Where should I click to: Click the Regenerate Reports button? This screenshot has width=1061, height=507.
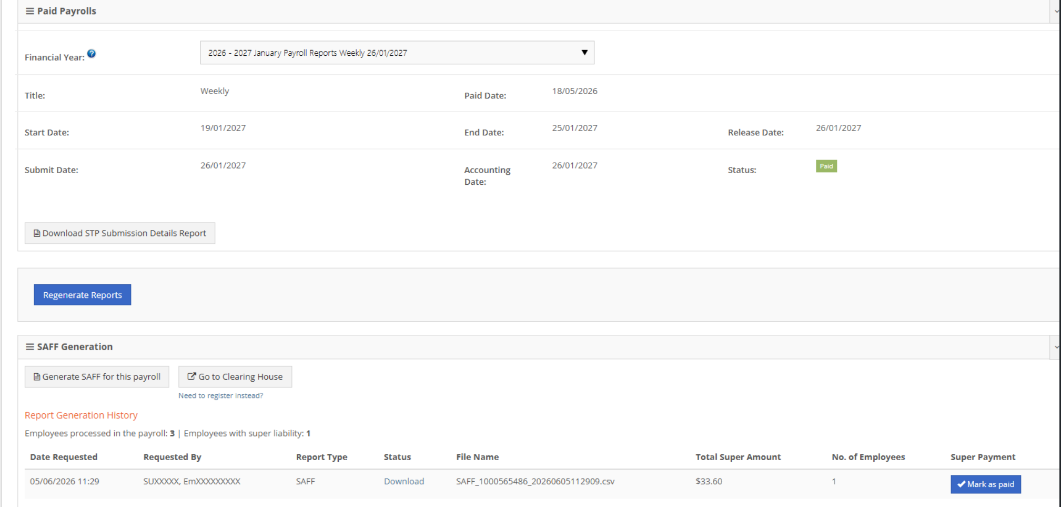83,295
